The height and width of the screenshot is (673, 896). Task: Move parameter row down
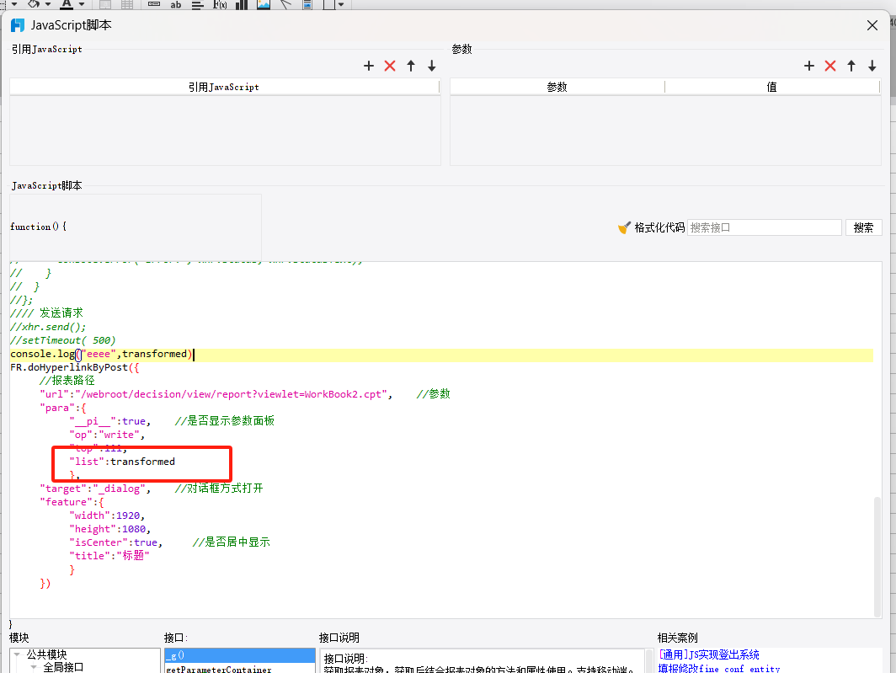click(x=872, y=66)
